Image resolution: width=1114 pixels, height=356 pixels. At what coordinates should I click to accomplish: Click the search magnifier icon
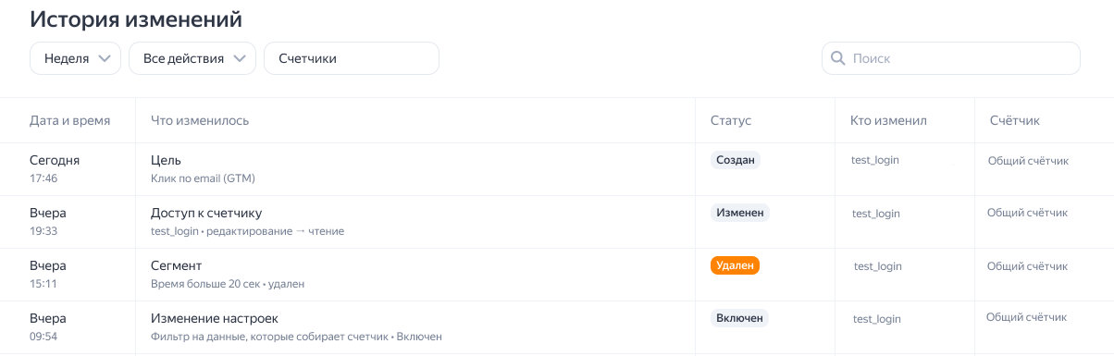click(x=837, y=58)
